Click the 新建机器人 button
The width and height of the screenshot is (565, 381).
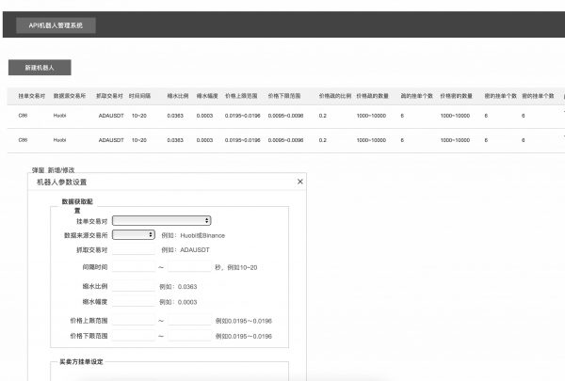40,68
